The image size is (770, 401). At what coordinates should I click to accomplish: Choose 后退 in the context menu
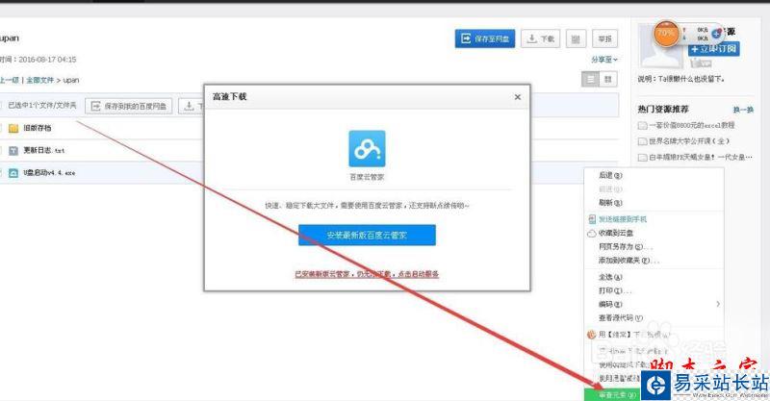610,175
